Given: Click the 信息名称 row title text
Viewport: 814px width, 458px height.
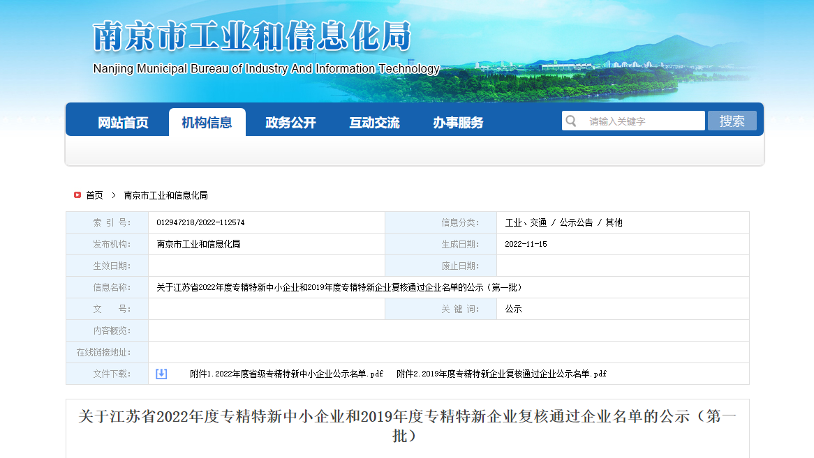Looking at the screenshot, I should click(x=339, y=287).
